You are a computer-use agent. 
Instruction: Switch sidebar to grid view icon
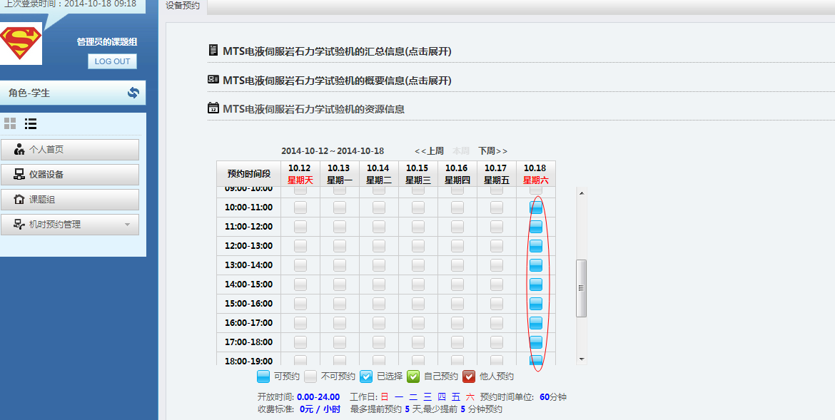click(10, 124)
